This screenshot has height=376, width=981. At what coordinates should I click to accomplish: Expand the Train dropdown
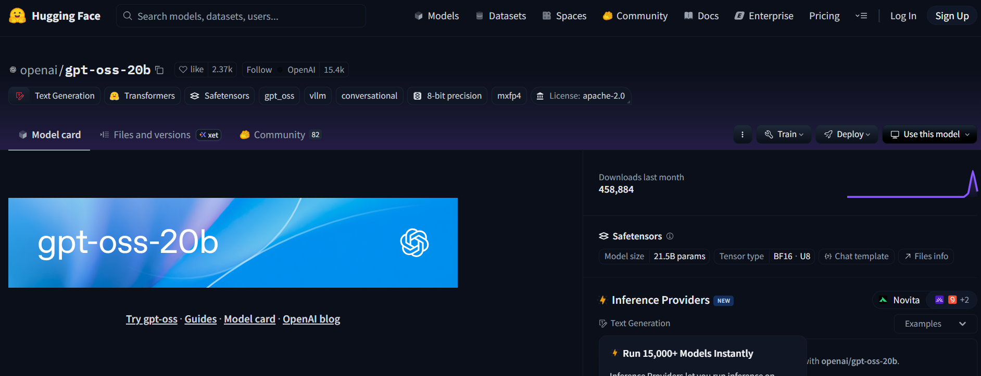click(784, 135)
